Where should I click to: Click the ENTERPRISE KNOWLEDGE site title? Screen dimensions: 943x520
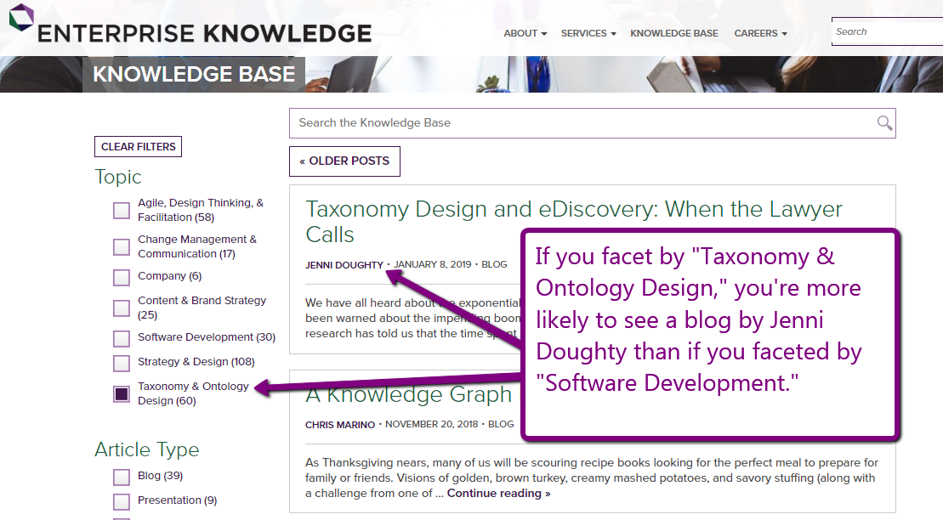click(x=204, y=34)
